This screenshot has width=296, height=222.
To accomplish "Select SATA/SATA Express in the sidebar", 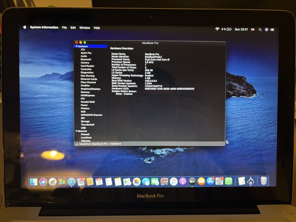I will click(x=91, y=115).
